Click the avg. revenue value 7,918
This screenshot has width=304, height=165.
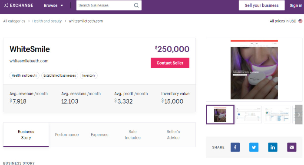pyautogui.click(x=18, y=101)
